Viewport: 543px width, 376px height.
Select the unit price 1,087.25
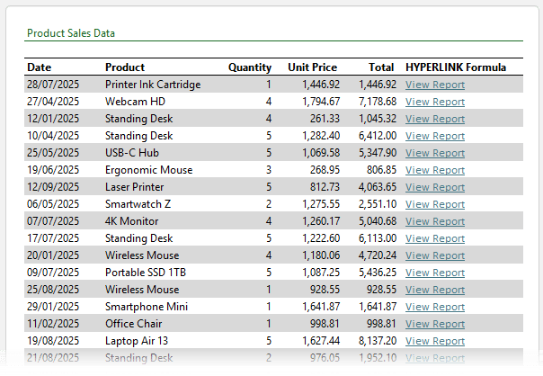321,273
